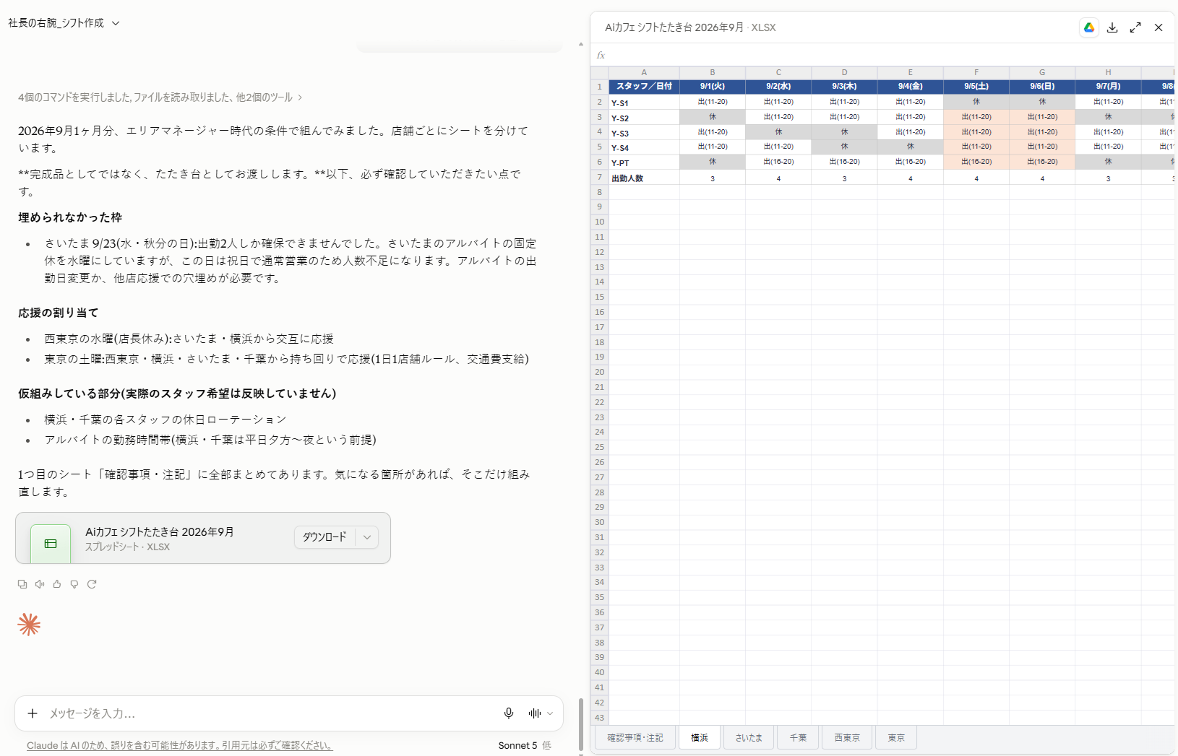1178x756 pixels.
Task: Switch to the 千葉 sheet tab
Action: 798,738
